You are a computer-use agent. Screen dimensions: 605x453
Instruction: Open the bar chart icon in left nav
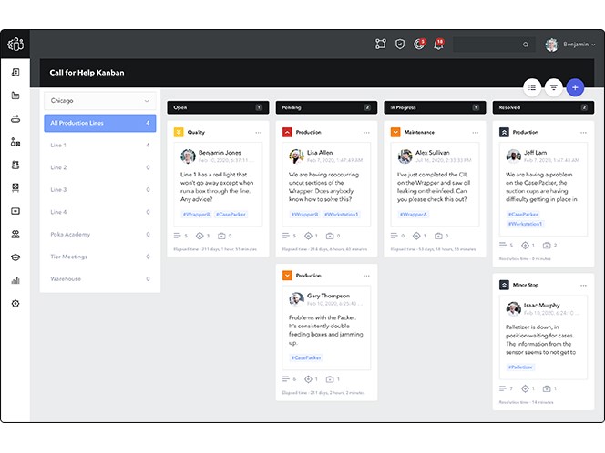15,280
